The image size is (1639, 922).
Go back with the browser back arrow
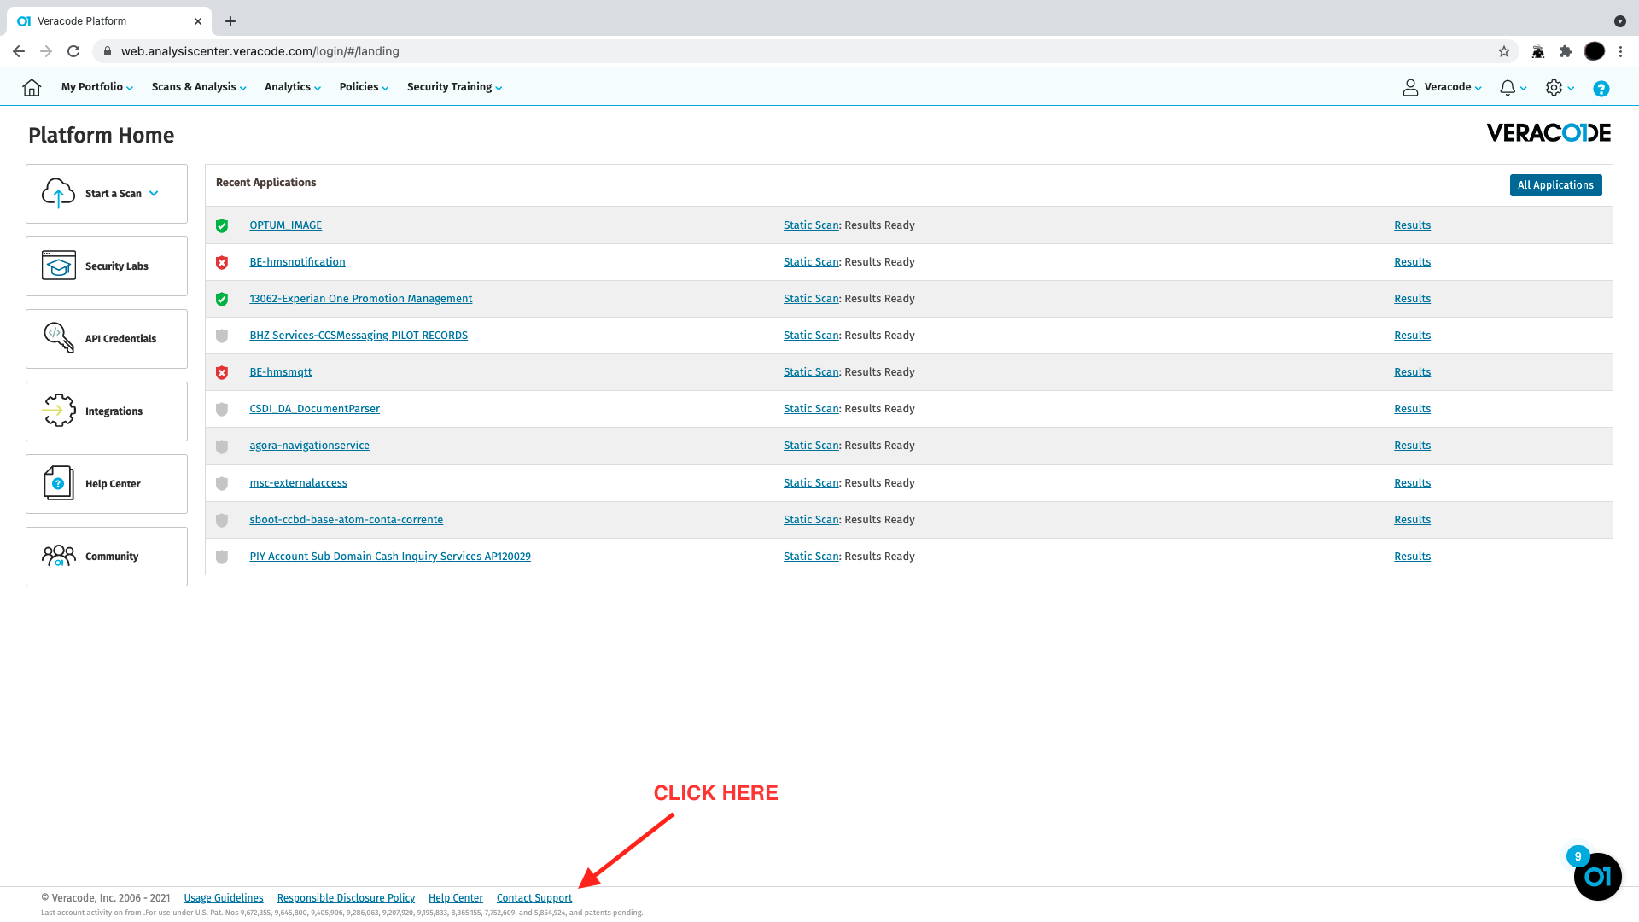pyautogui.click(x=19, y=51)
